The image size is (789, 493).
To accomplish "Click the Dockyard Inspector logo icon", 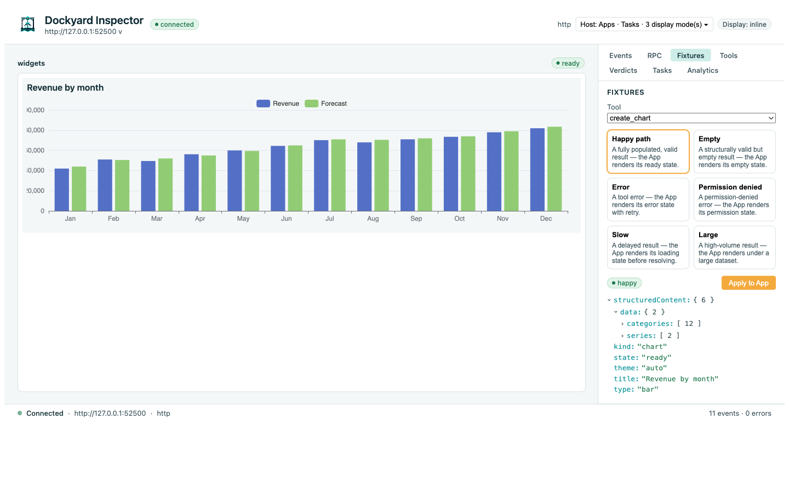I will [28, 24].
